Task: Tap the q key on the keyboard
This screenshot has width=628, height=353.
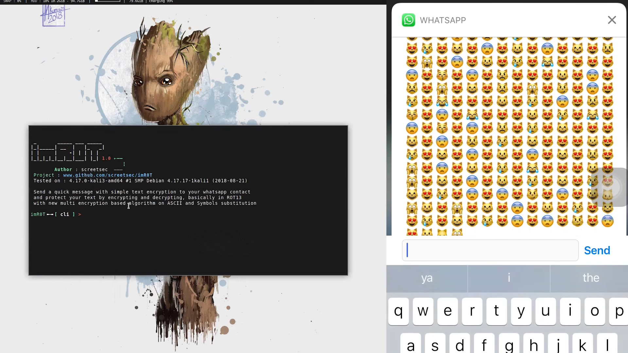Action: [398, 311]
